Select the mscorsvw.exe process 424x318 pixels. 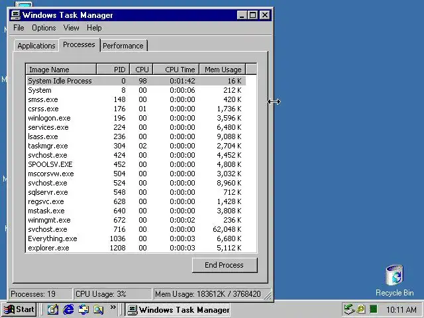coord(136,174)
